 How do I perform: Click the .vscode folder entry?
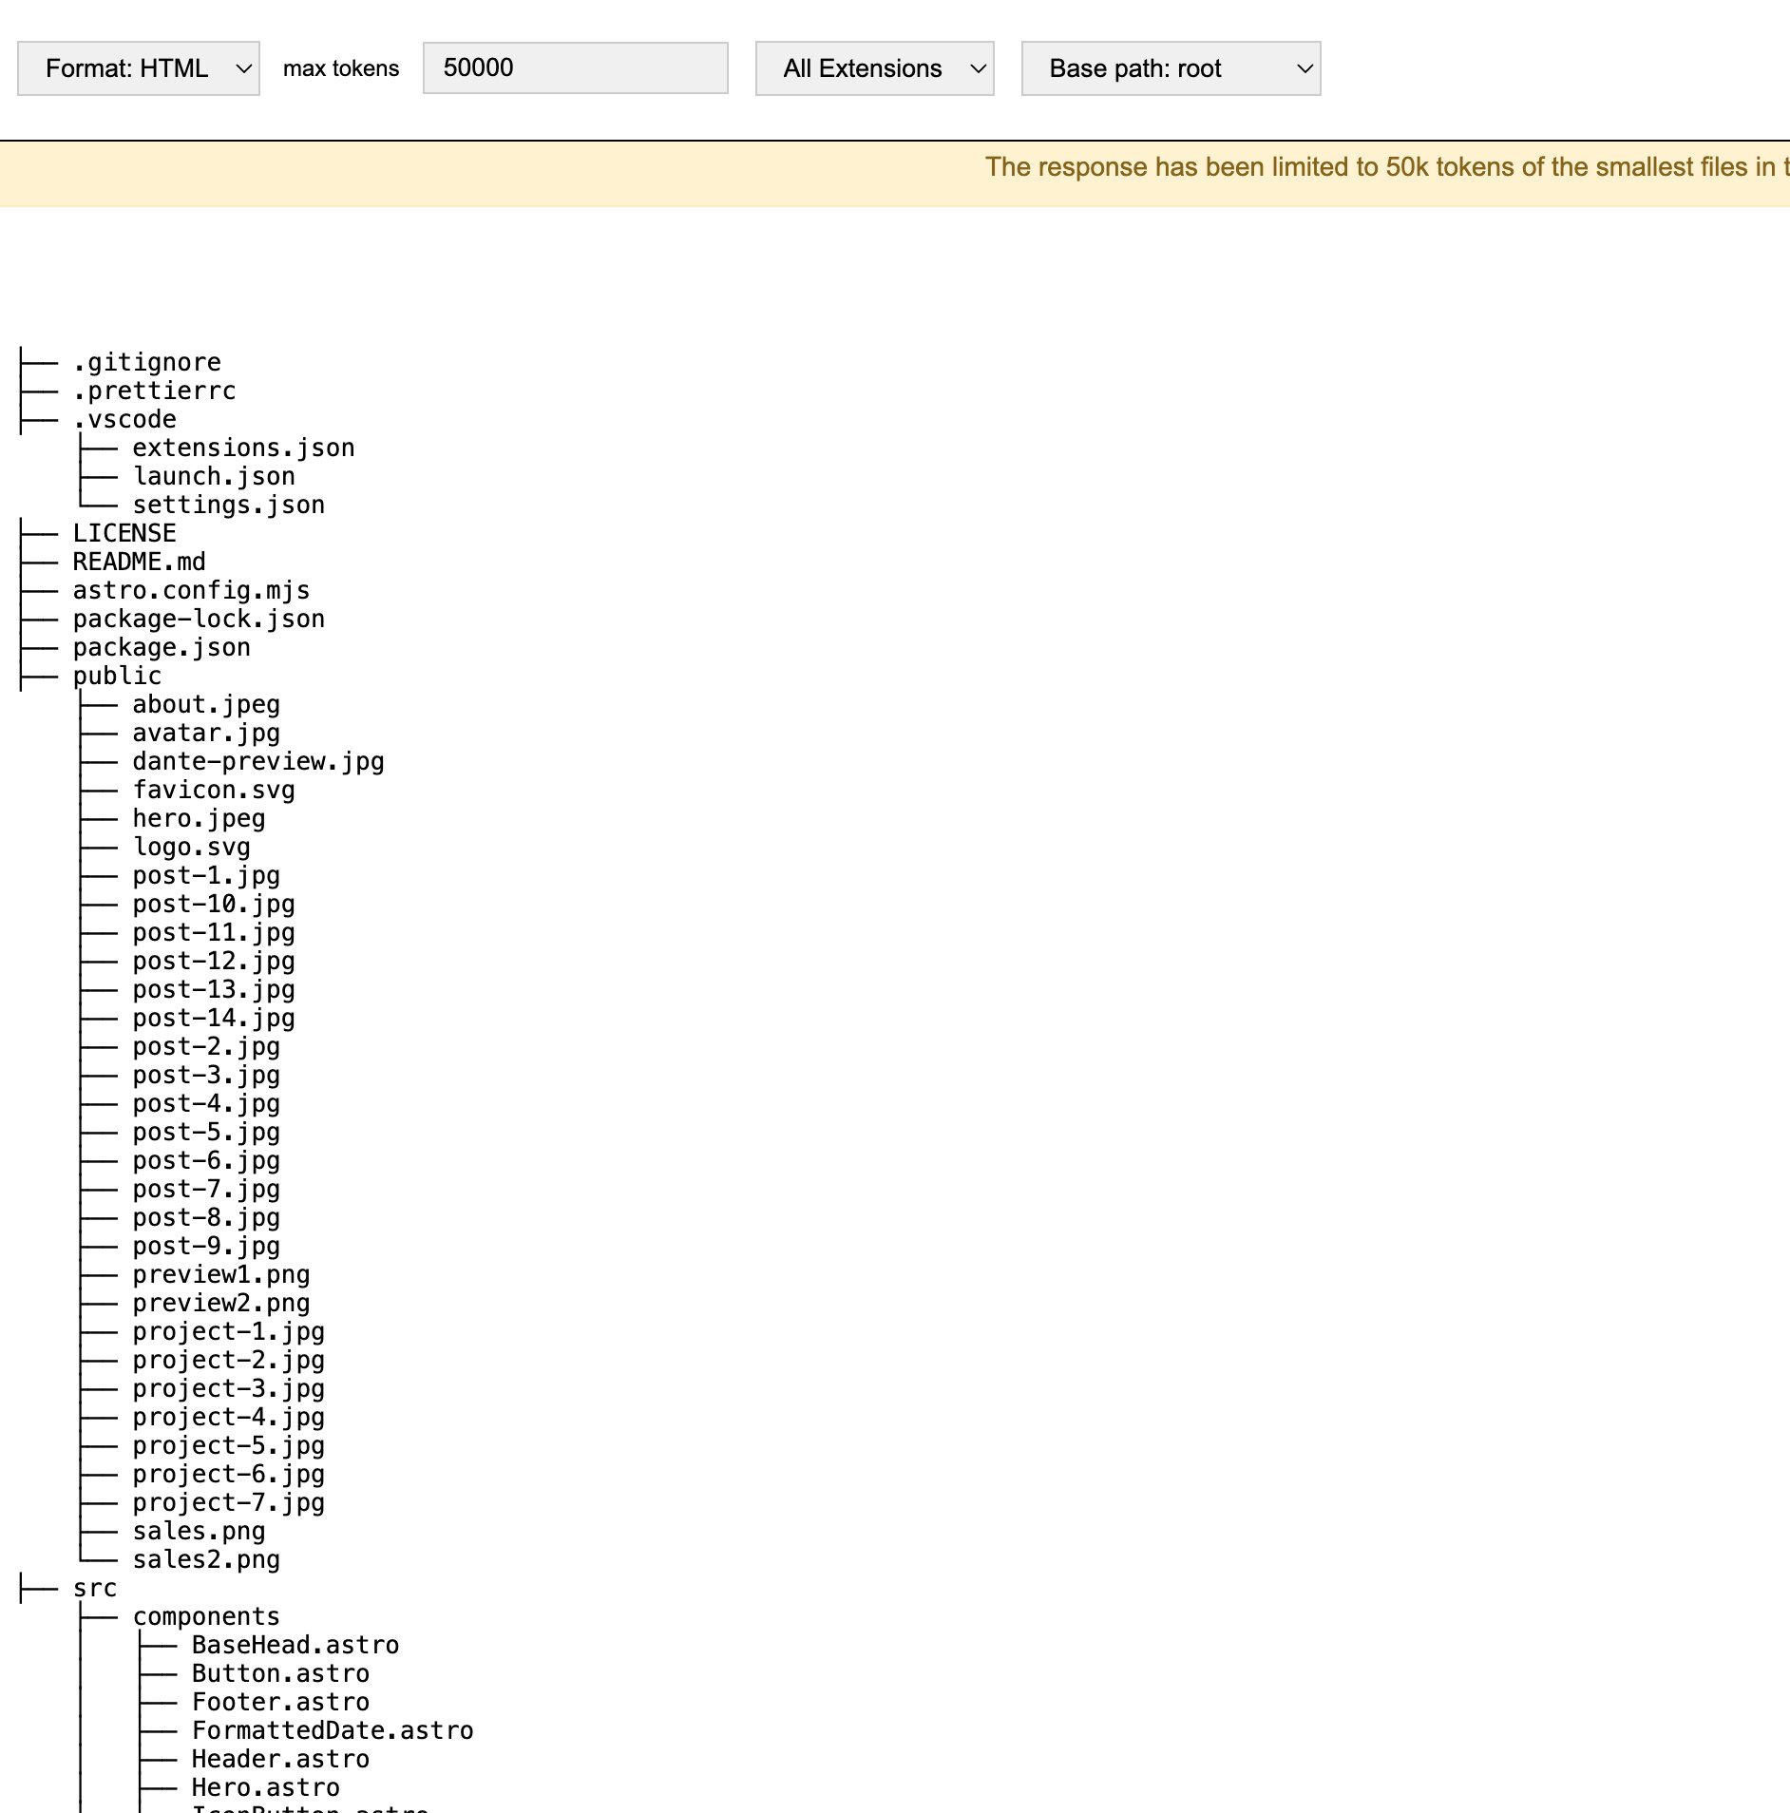point(124,419)
